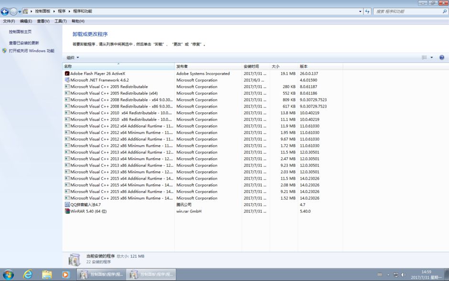
Task: Click the Forward navigation arrow
Action: click(13, 11)
